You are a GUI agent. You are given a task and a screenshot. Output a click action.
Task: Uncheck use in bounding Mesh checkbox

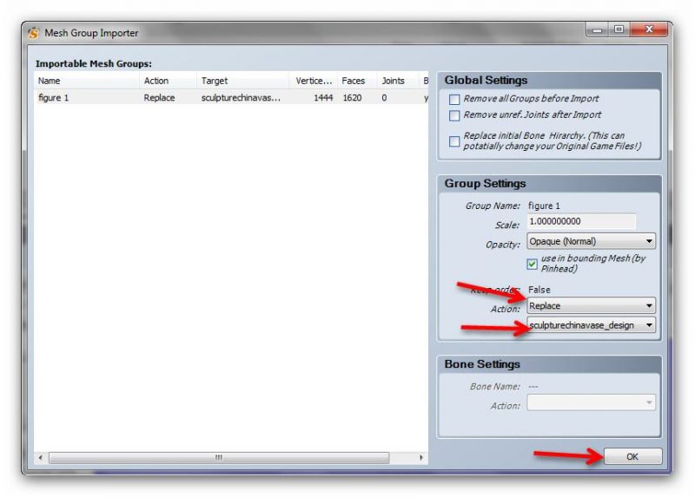pos(533,264)
